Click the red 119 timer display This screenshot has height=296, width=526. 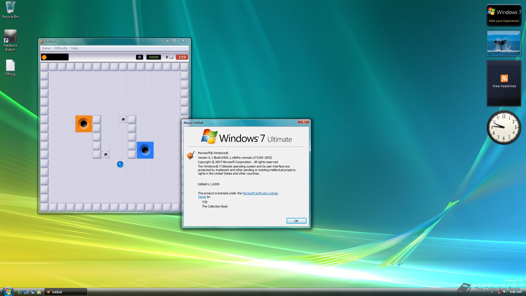182,57
